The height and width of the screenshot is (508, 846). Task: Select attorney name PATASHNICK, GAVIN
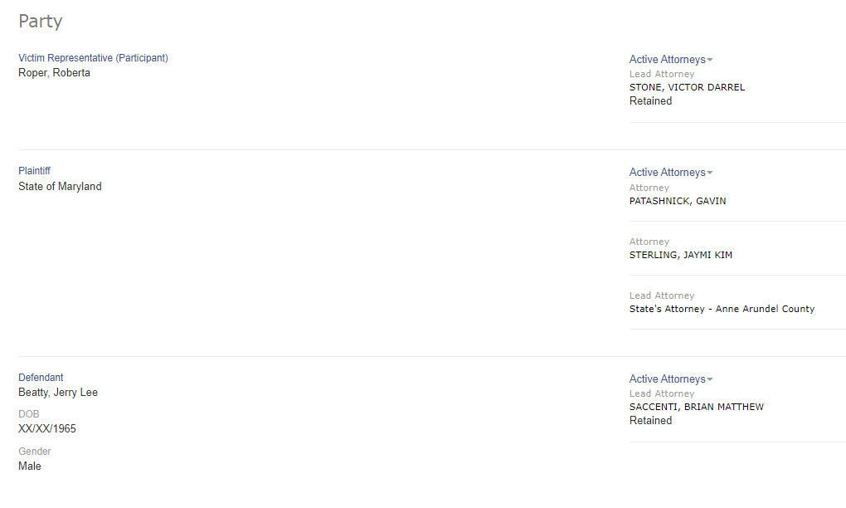pyautogui.click(x=678, y=201)
